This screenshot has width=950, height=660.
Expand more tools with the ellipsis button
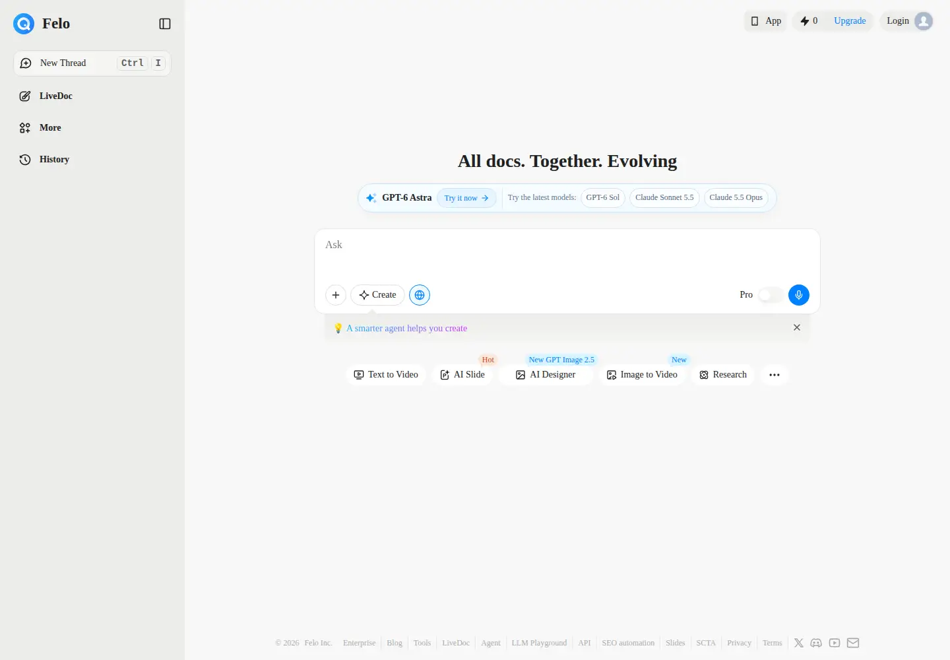[775, 375]
